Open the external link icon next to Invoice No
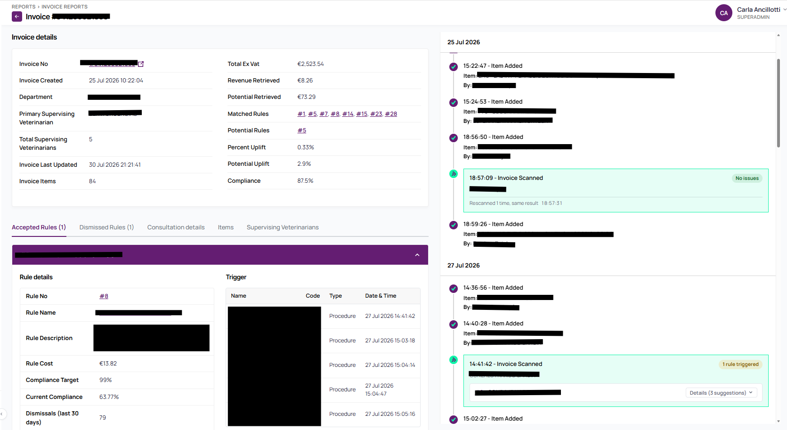 [141, 64]
